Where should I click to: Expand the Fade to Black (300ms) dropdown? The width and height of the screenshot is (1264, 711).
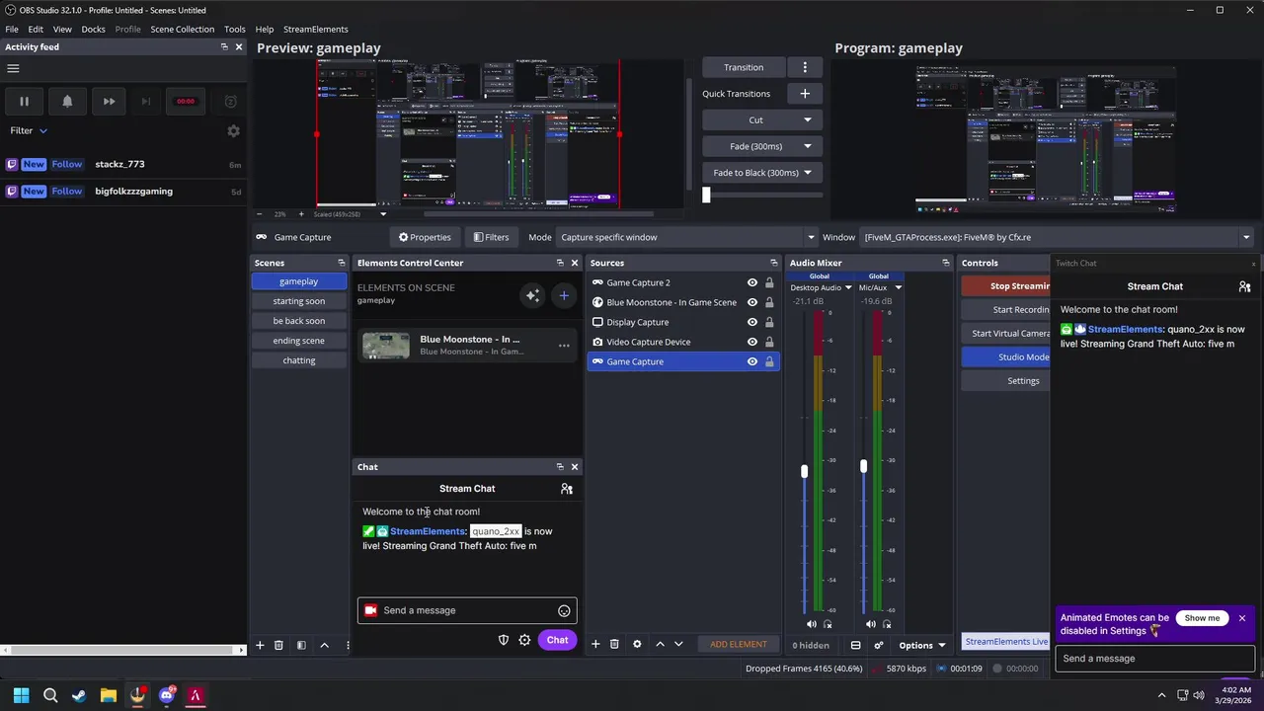point(807,172)
